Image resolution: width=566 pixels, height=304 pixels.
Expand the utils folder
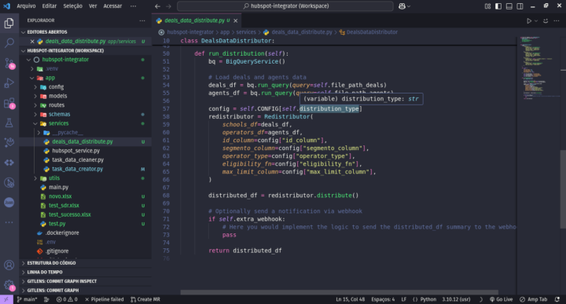(x=54, y=178)
